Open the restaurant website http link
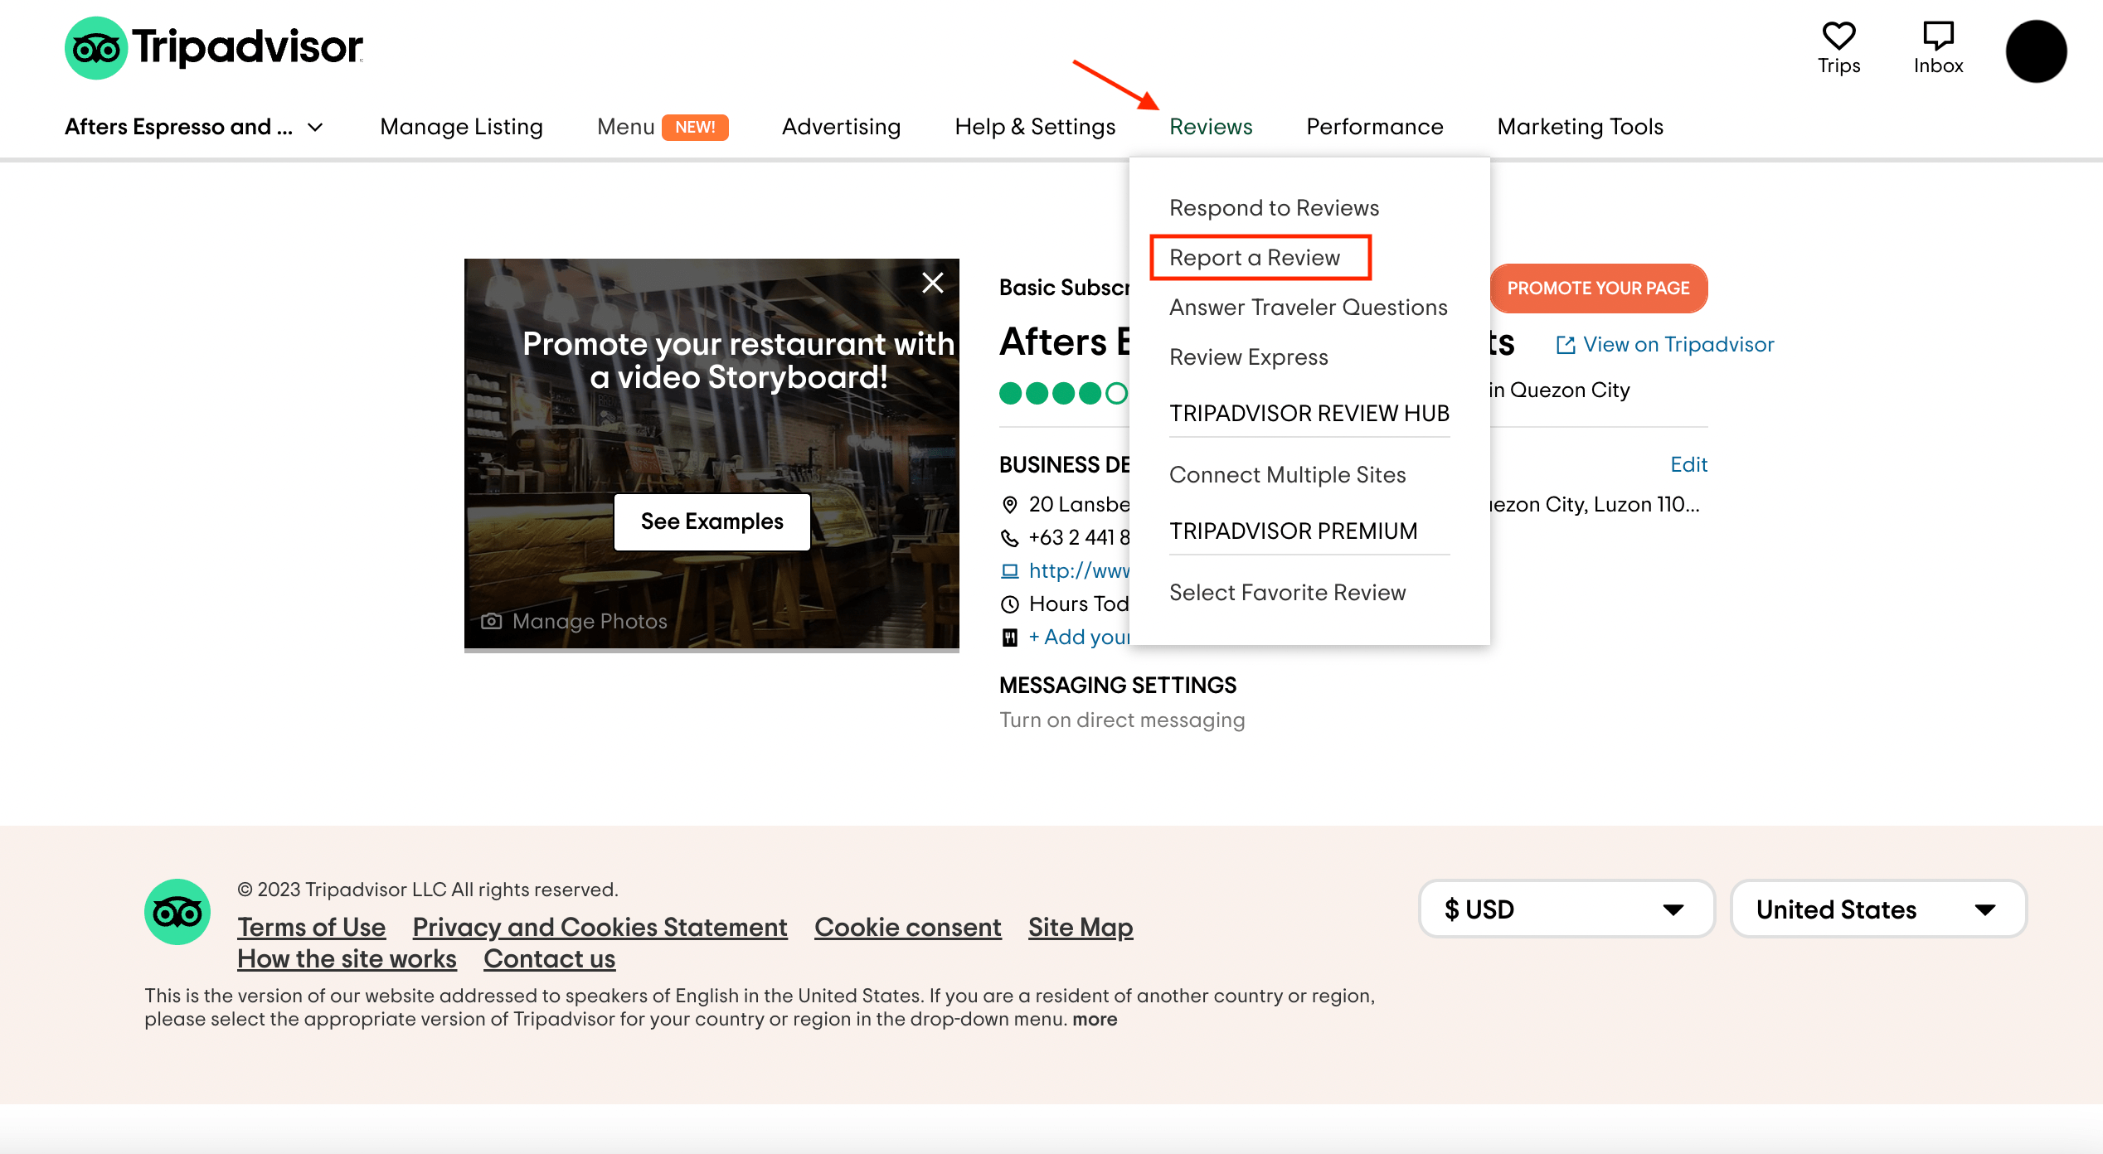 [x=1079, y=570]
